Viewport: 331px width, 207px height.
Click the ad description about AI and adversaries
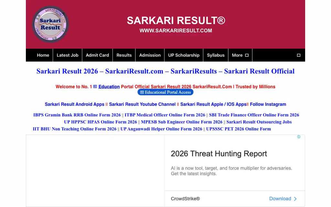point(231,171)
